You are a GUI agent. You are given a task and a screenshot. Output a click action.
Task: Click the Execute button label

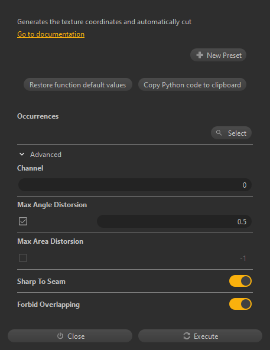pyautogui.click(x=206, y=336)
